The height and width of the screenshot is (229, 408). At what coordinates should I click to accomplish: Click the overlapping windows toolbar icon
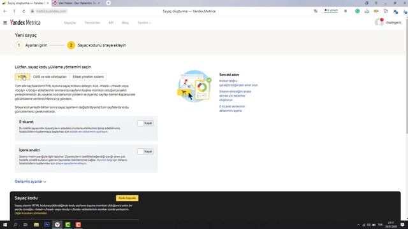386,11
